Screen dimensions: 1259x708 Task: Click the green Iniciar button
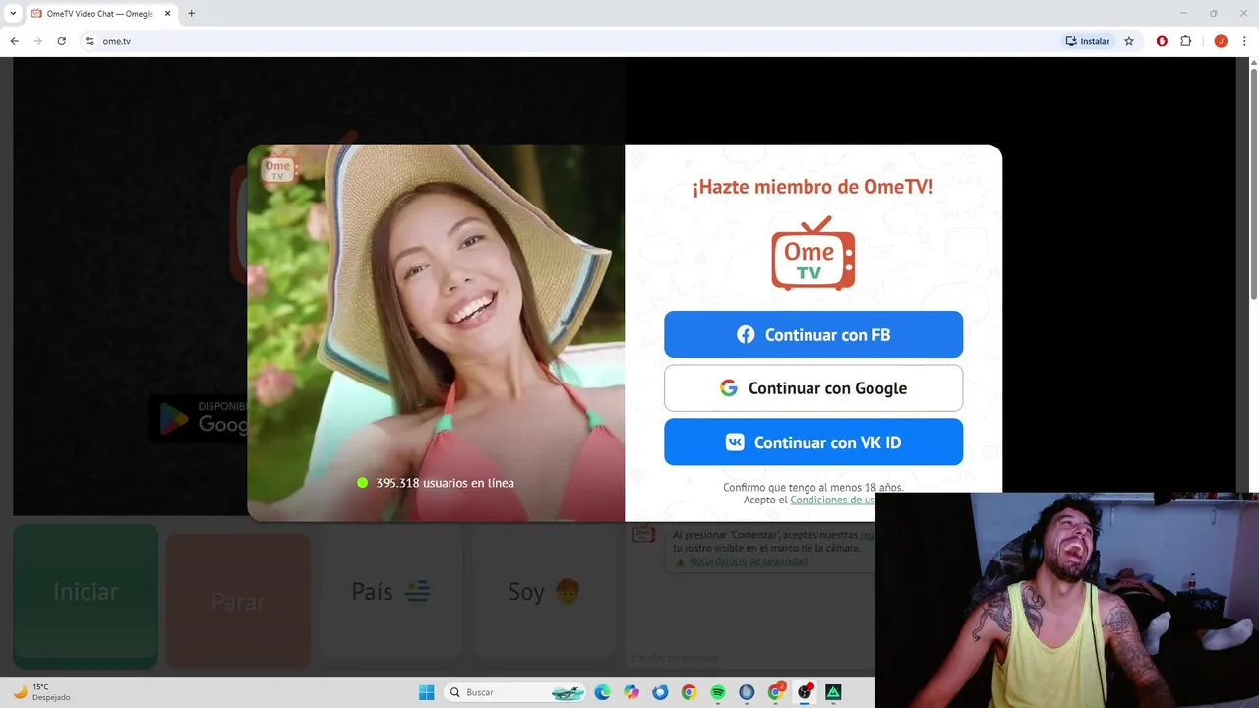tap(86, 594)
